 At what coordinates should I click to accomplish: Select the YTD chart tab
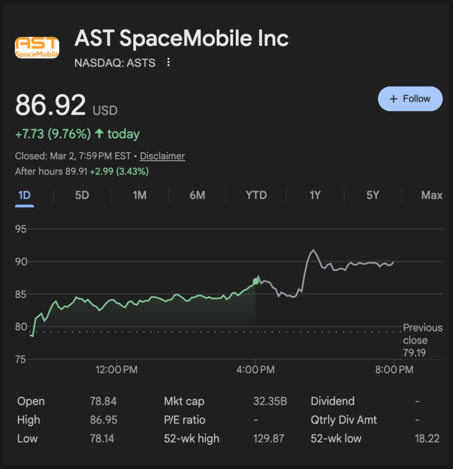(257, 195)
